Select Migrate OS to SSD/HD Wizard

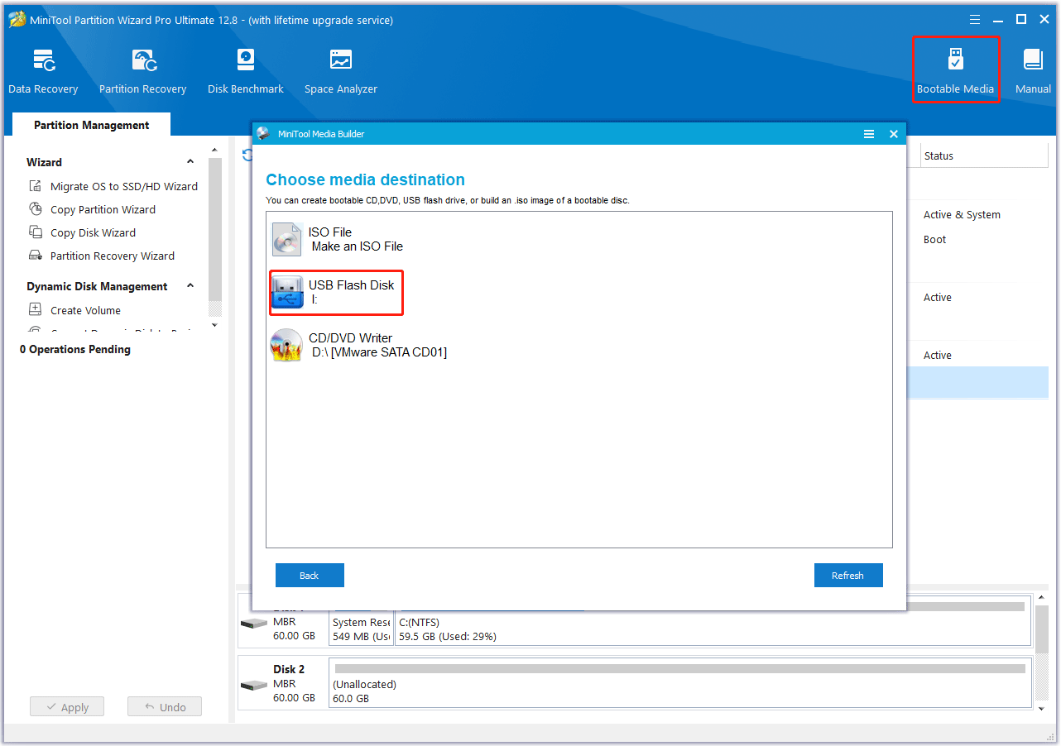[122, 186]
